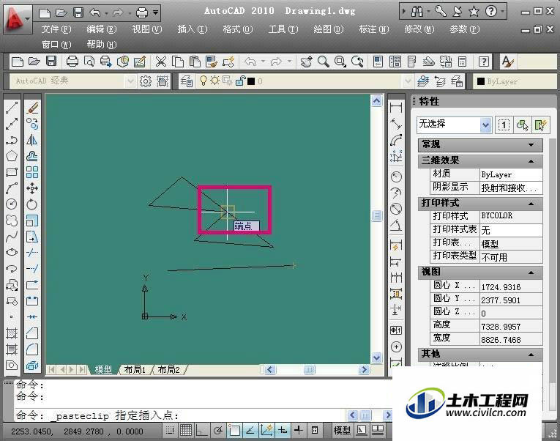
Task: Click the Match Properties brush icon
Action: pos(212,62)
